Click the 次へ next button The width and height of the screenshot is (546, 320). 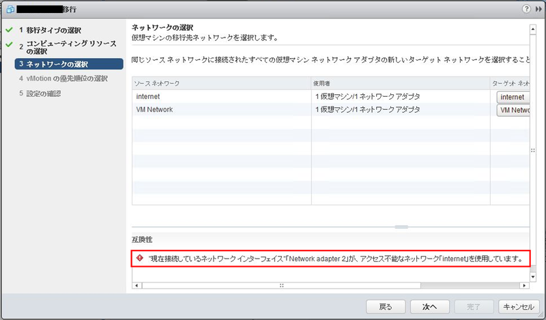coord(430,307)
